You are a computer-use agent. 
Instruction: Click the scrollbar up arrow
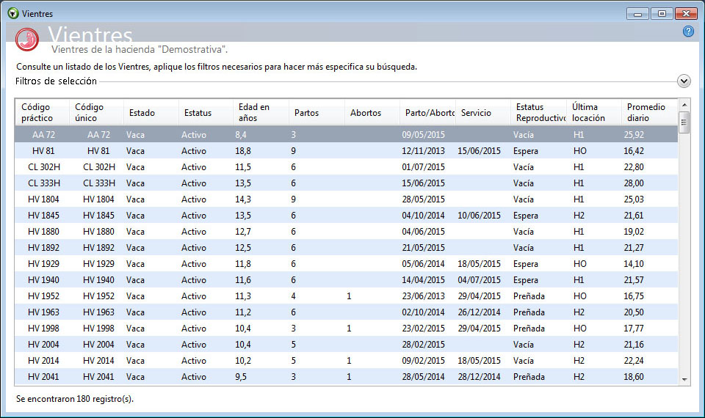click(x=684, y=105)
